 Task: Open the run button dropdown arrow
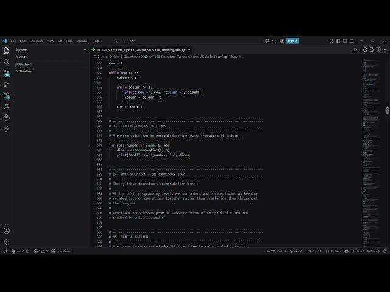pos(360,50)
